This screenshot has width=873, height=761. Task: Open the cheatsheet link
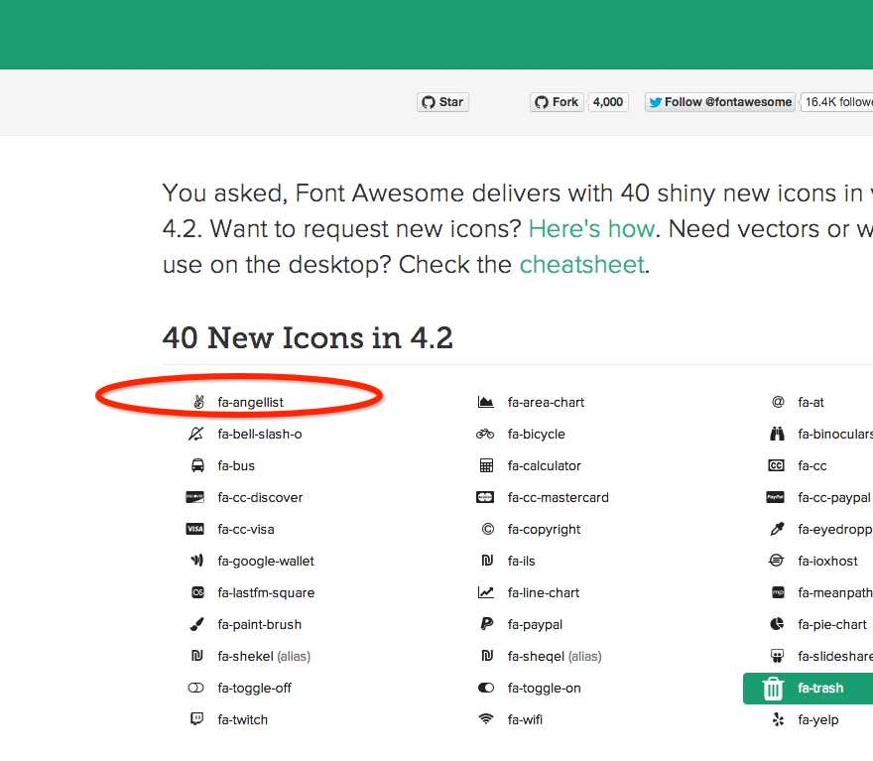[x=582, y=265]
